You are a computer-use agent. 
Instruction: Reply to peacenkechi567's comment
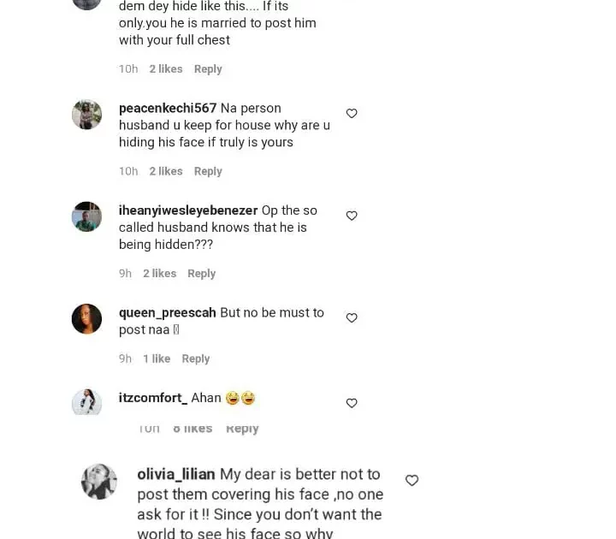click(x=208, y=171)
